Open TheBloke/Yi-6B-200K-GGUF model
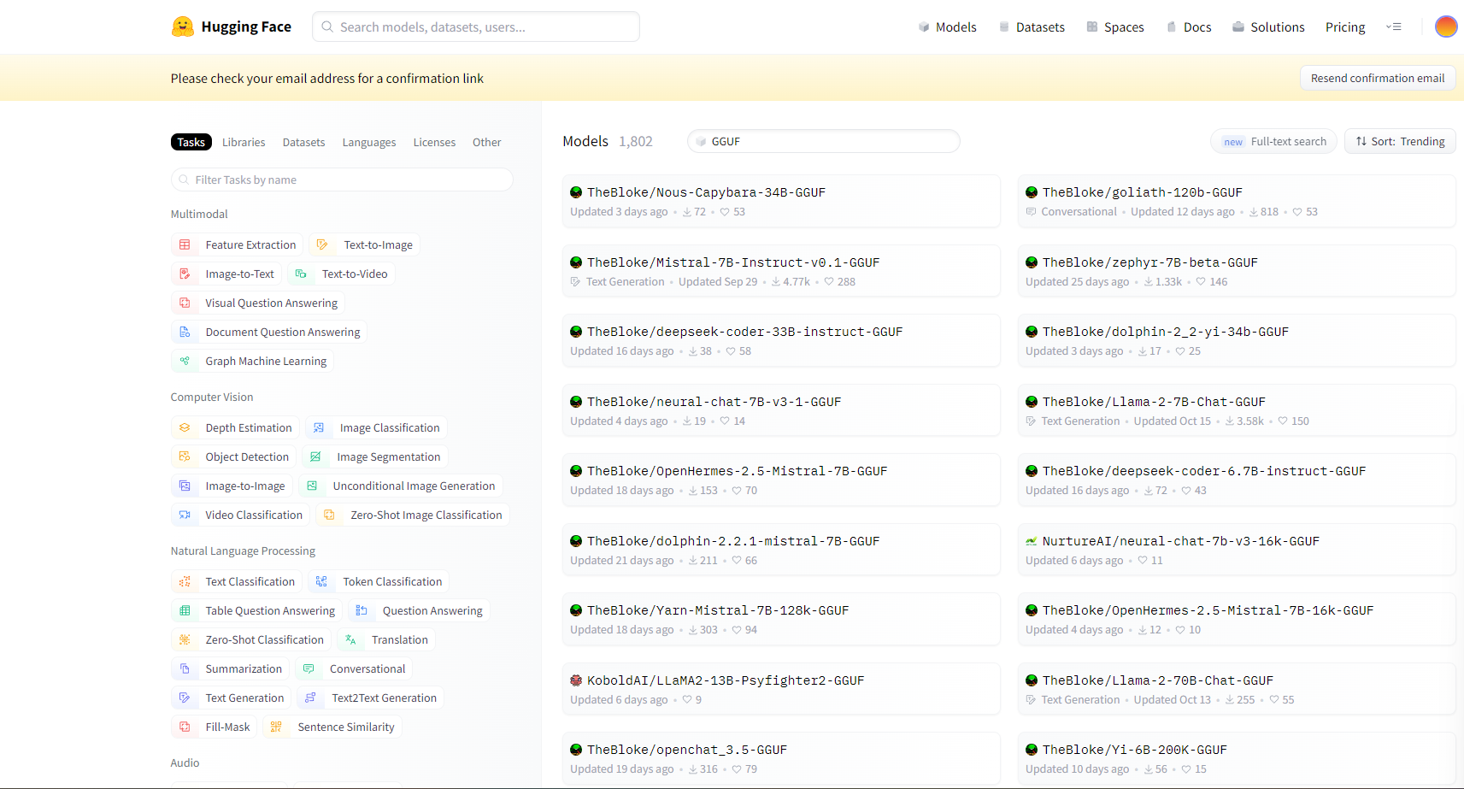This screenshot has height=789, width=1464. (1237, 758)
